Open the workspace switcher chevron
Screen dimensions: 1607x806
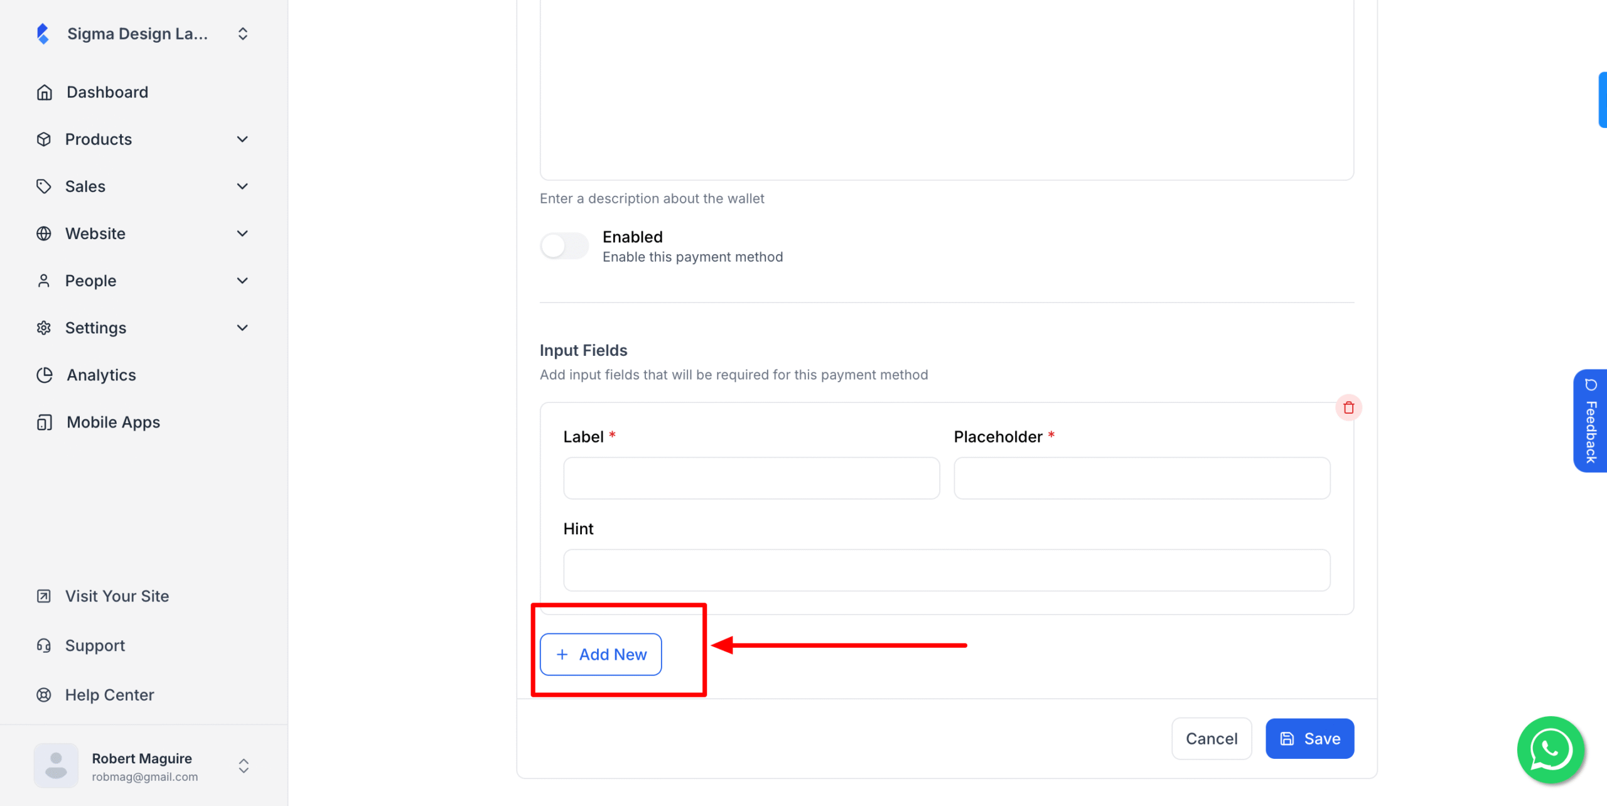243,33
